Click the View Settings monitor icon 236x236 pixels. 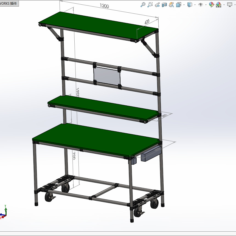(x=230, y=5)
